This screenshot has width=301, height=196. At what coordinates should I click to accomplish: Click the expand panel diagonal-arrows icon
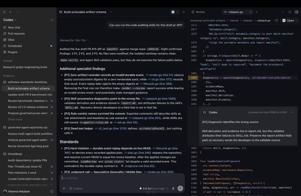click(282, 12)
